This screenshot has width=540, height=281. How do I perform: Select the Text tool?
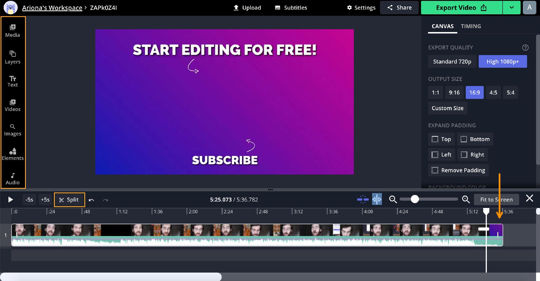(x=13, y=81)
